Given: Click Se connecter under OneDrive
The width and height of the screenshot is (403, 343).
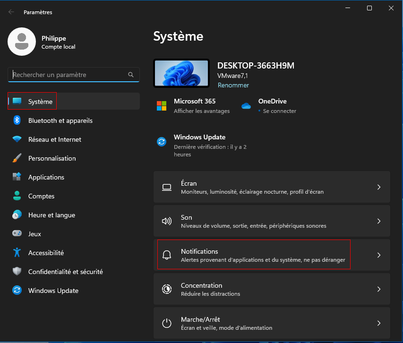Looking at the screenshot, I should coord(279,111).
